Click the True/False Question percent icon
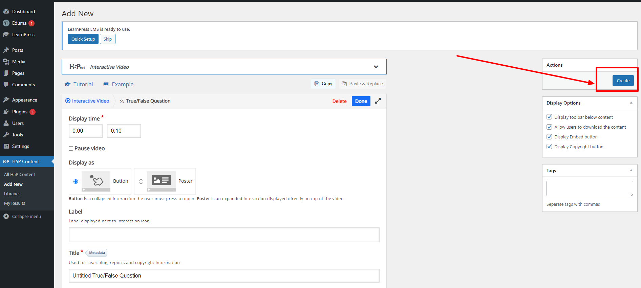This screenshot has width=641, height=288. tap(122, 101)
